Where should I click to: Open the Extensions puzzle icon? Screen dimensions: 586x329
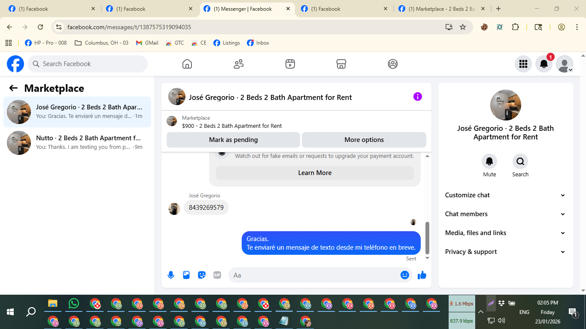click(516, 27)
